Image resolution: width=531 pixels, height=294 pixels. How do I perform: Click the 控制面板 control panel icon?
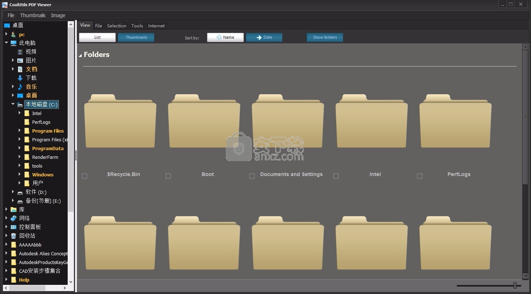[x=14, y=227]
